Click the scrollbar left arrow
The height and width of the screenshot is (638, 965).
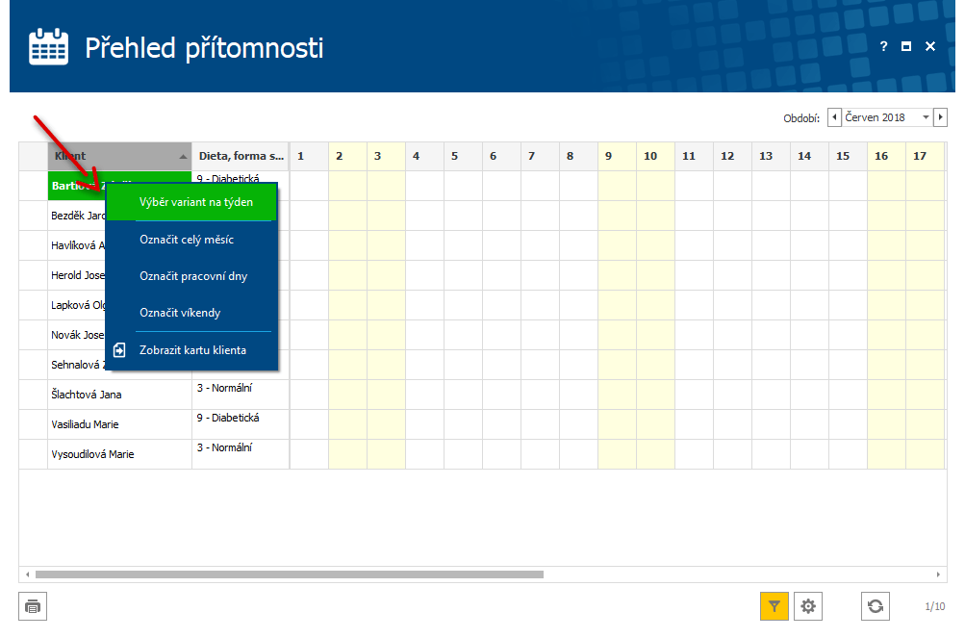pyautogui.click(x=27, y=574)
